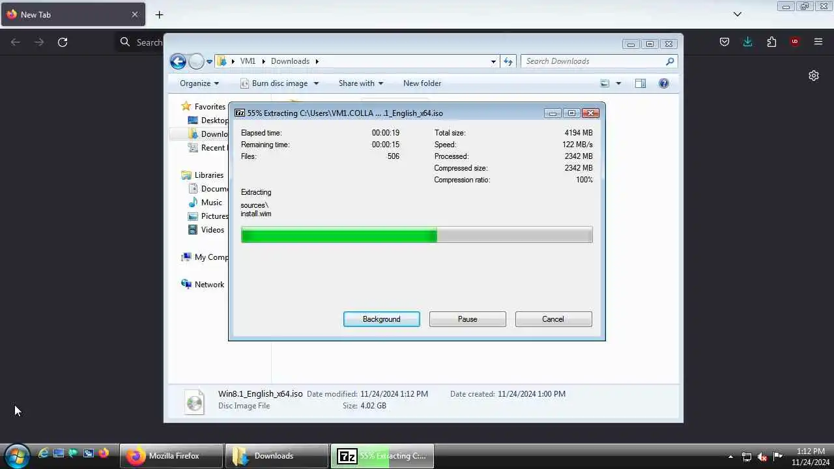Open the Explorer recent locations dropdown arrow
This screenshot has width=834, height=469.
tap(210, 62)
